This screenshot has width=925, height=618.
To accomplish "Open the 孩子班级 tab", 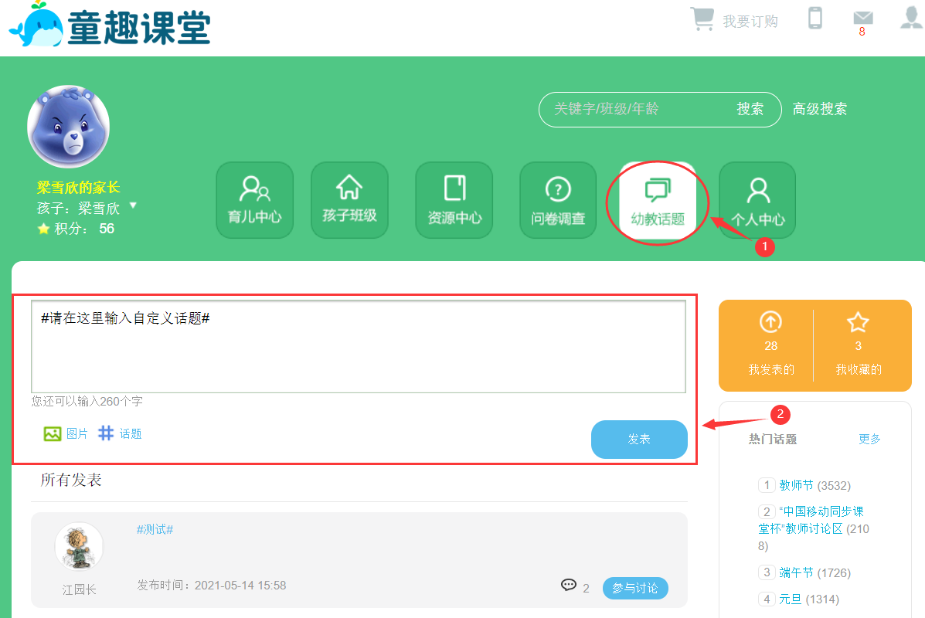I will click(x=349, y=200).
